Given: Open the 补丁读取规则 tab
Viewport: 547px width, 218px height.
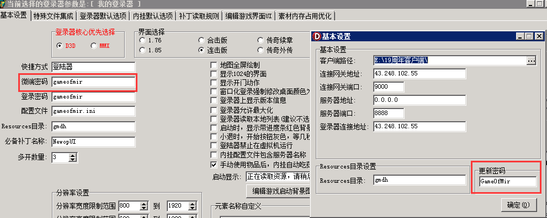Looking at the screenshot, I should [199, 16].
